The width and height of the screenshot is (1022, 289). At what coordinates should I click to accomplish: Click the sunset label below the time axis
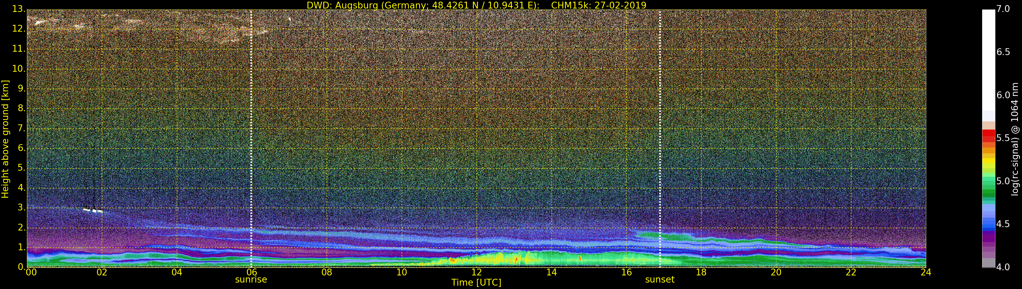660,279
